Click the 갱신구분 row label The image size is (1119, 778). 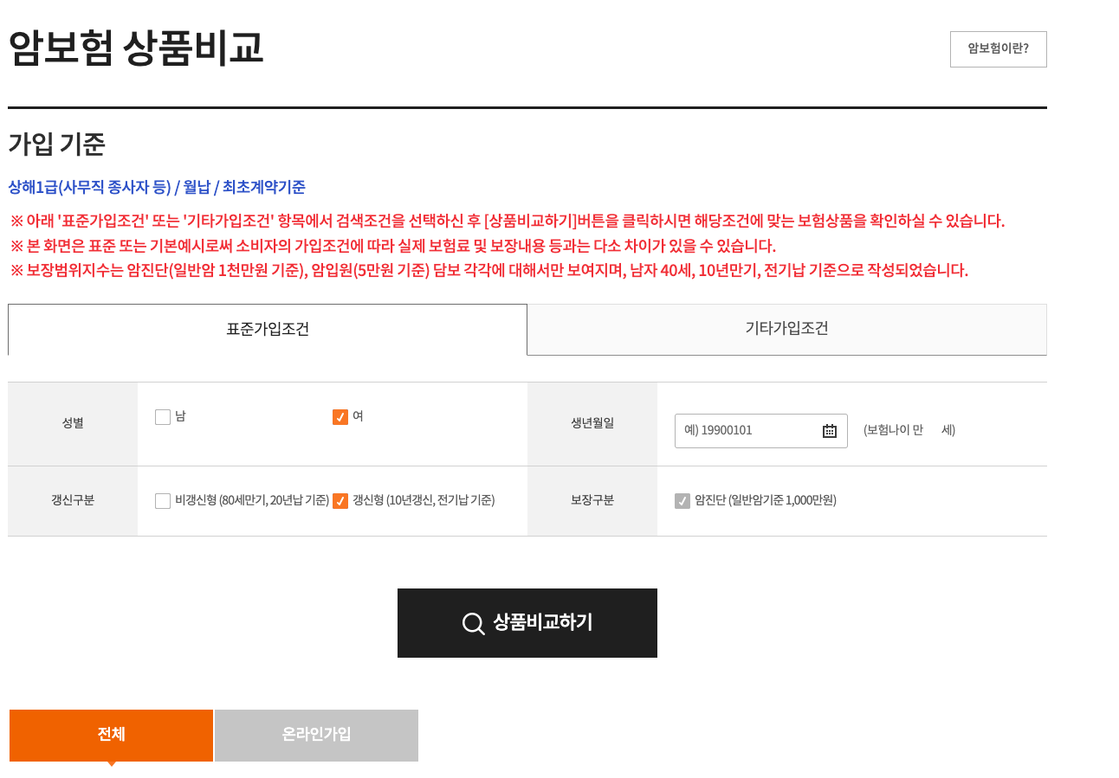pyautogui.click(x=73, y=501)
